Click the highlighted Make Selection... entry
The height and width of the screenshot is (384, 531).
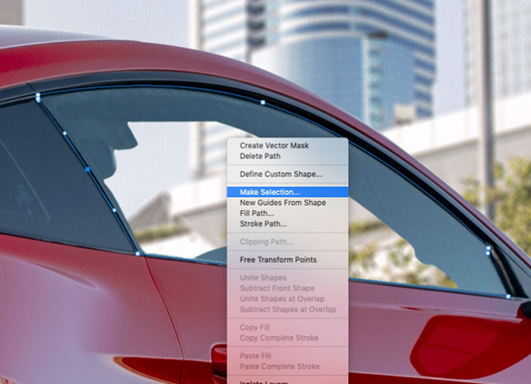tap(287, 192)
